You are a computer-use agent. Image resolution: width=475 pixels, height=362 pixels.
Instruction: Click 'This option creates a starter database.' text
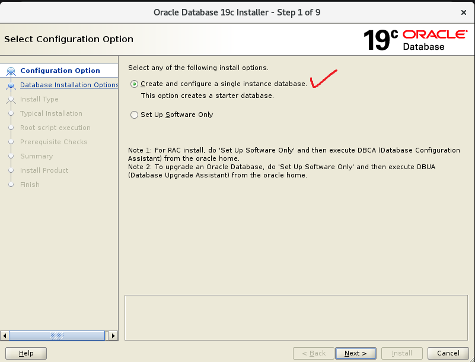tap(208, 96)
